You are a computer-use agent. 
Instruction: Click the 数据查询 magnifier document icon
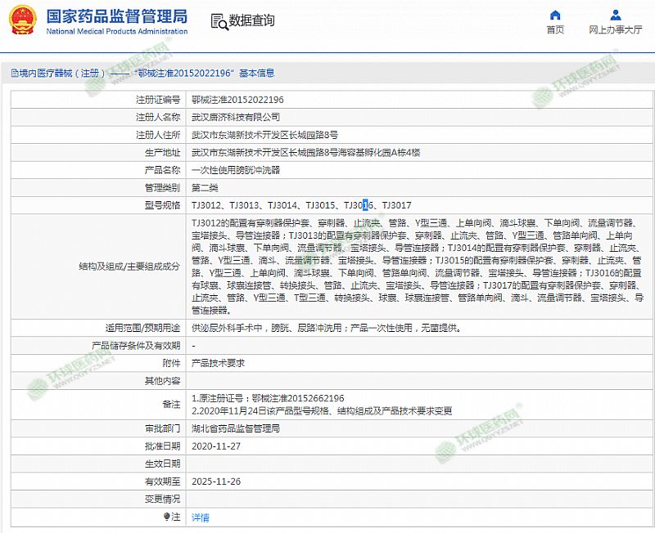point(218,21)
